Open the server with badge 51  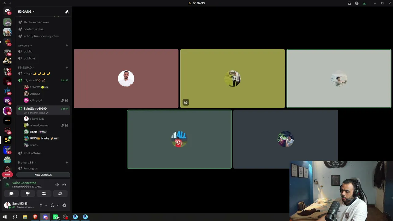coord(7,150)
